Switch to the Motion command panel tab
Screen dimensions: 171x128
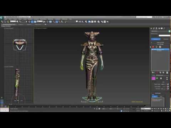(159, 28)
